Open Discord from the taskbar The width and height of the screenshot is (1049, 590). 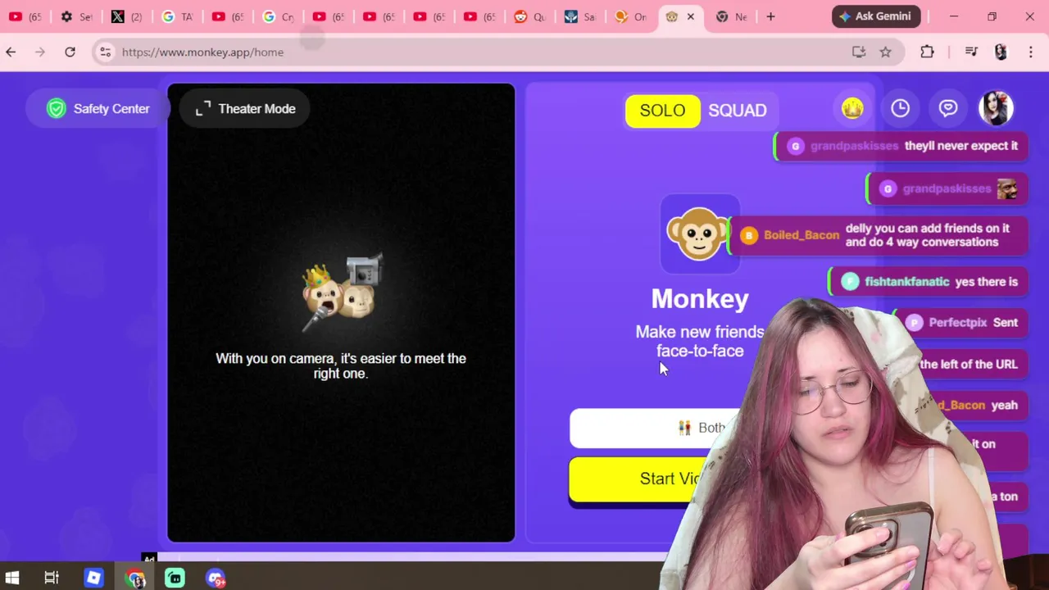[216, 578]
